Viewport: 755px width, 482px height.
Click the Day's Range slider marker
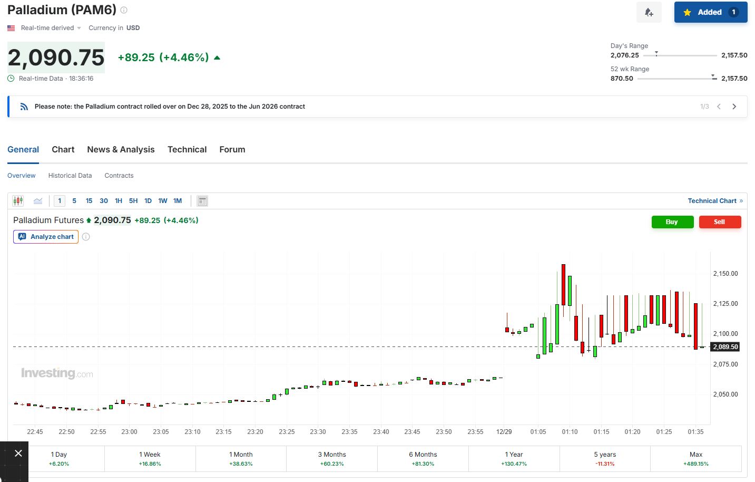click(x=656, y=53)
